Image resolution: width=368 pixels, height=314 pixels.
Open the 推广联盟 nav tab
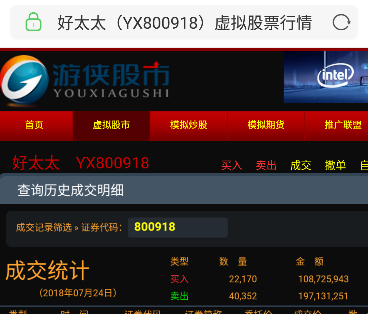[343, 125]
